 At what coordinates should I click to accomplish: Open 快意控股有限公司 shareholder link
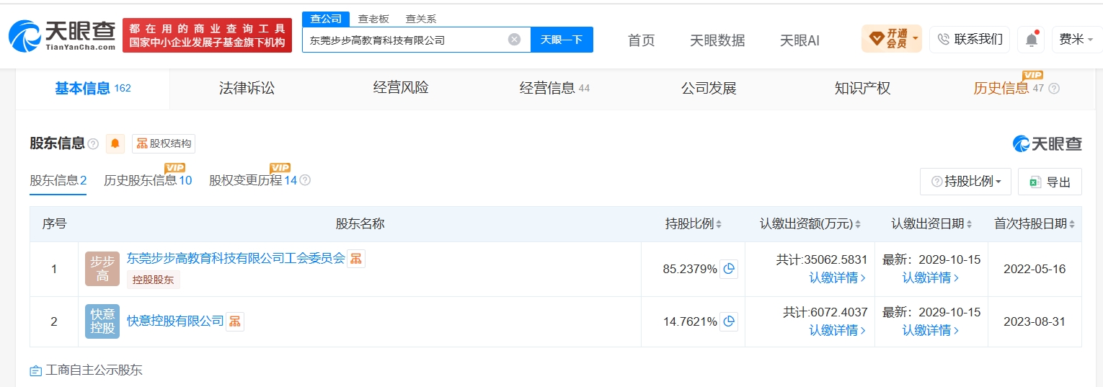click(175, 321)
